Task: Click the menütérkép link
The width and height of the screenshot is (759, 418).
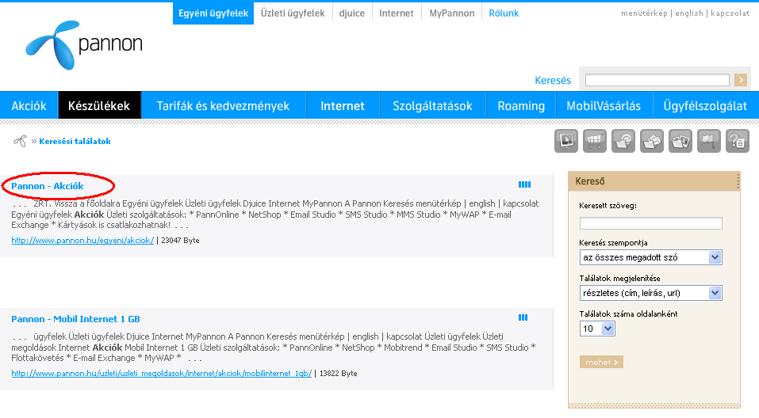Action: (644, 13)
